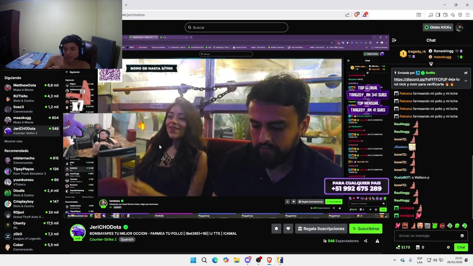This screenshot has width=473, height=266.
Task: Click the share page icon in address bar
Action: click(347, 15)
